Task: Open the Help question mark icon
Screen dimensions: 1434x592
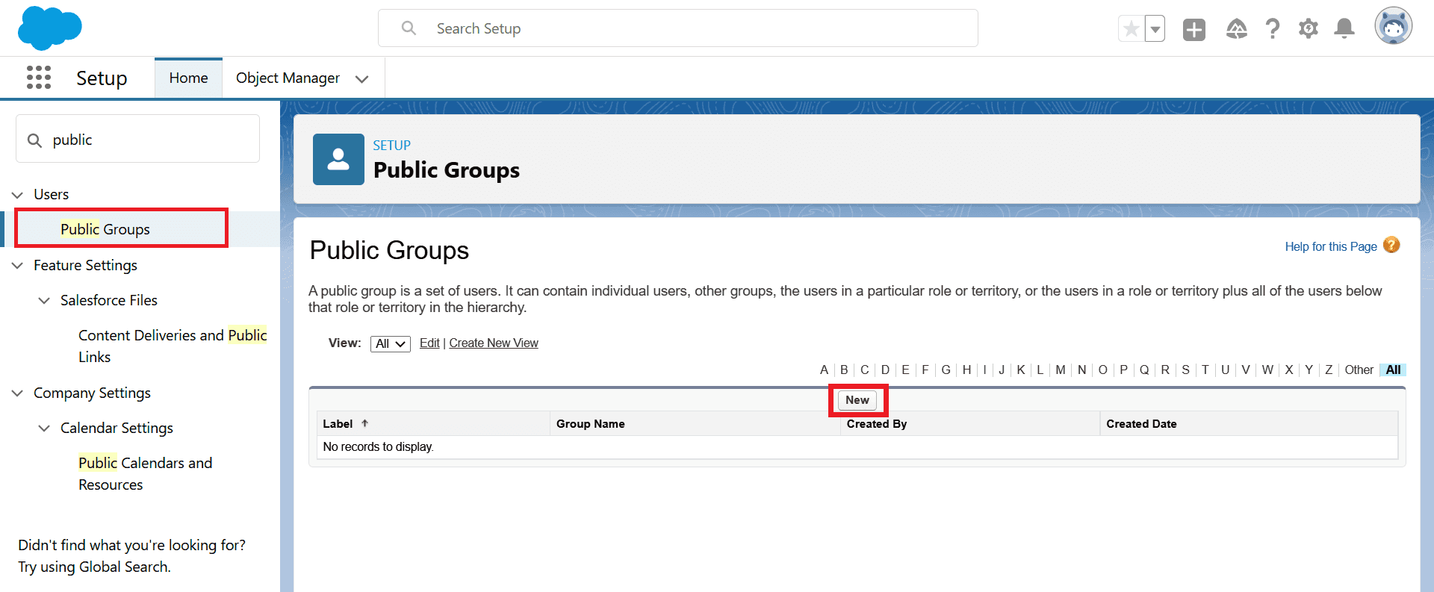Action: coord(1273,29)
